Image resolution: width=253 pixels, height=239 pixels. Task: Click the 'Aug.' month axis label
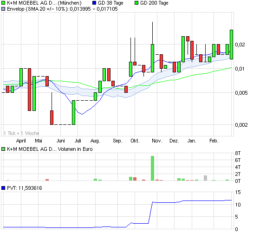pos(95,141)
